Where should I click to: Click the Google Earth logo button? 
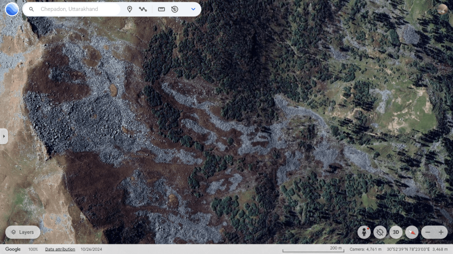[12, 9]
